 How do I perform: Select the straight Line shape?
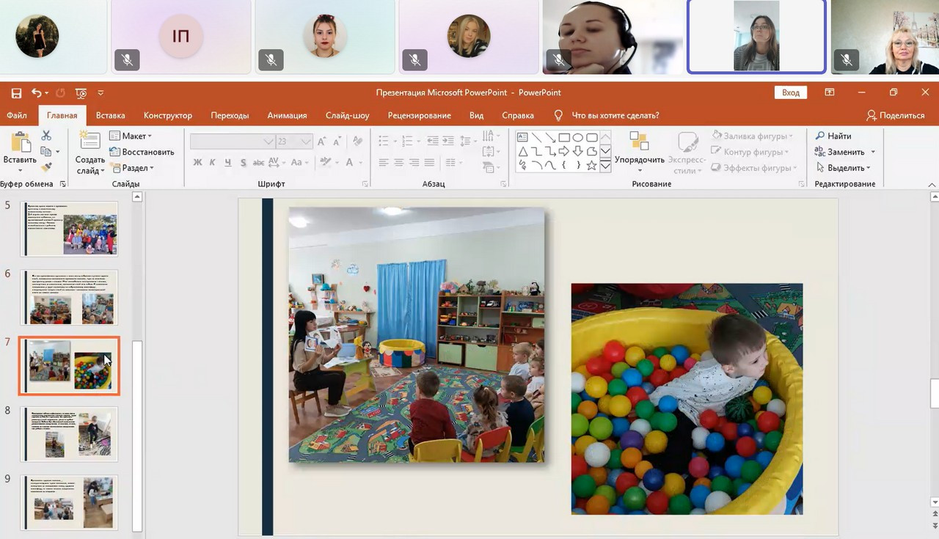536,137
